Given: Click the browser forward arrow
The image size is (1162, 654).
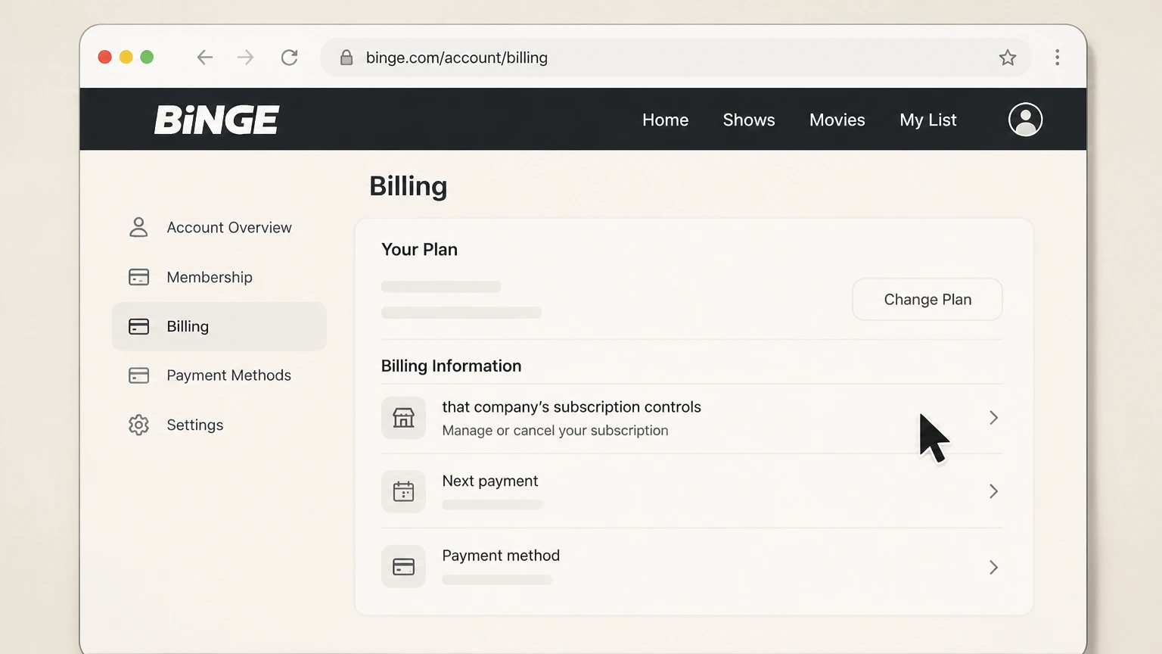Looking at the screenshot, I should [x=245, y=58].
